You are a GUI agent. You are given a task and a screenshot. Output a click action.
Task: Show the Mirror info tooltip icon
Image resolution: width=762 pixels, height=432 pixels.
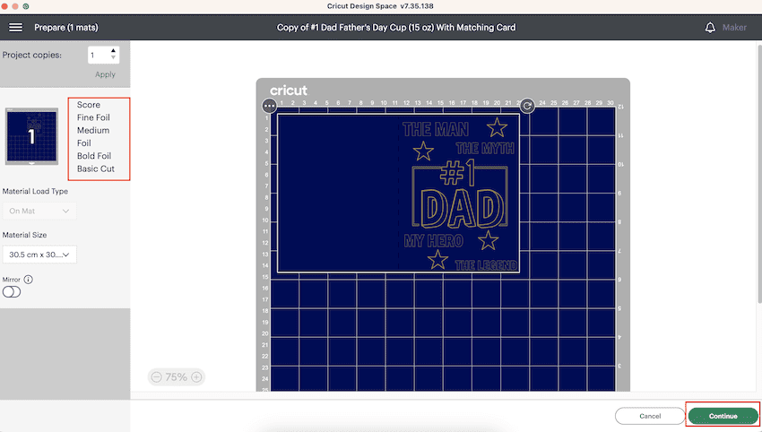pyautogui.click(x=28, y=280)
